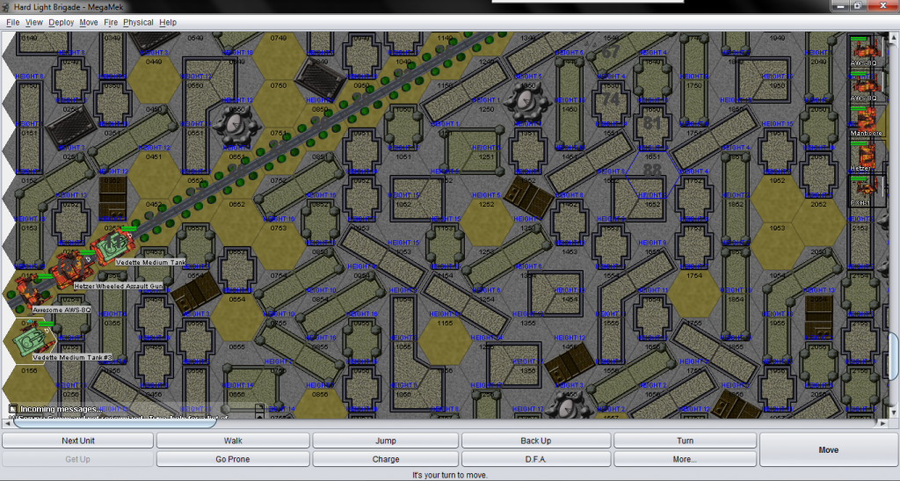The image size is (900, 481).
Task: Click the Go Prone button
Action: 233,459
